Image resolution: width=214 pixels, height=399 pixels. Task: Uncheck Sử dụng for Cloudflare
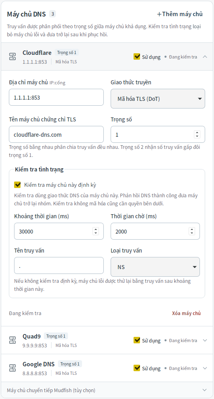137,56
